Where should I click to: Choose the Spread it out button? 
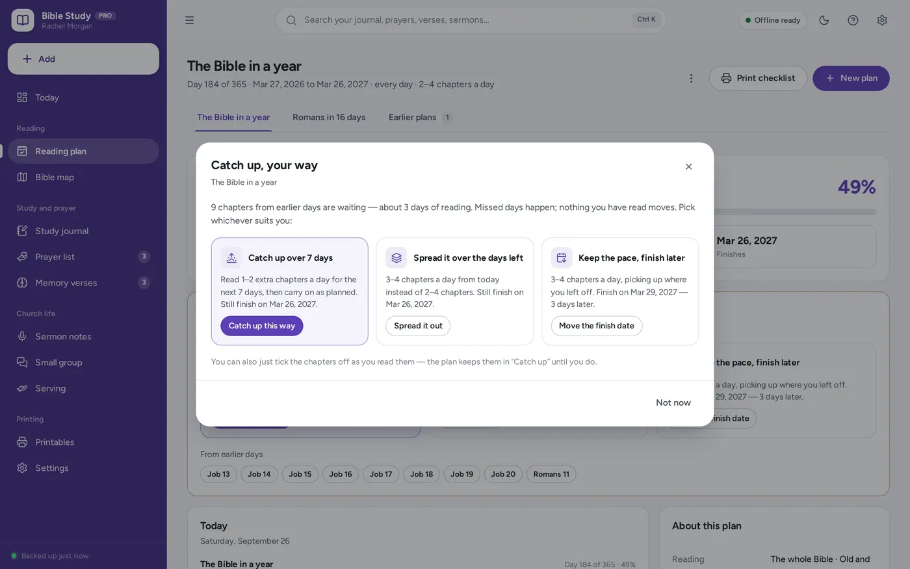pos(418,326)
